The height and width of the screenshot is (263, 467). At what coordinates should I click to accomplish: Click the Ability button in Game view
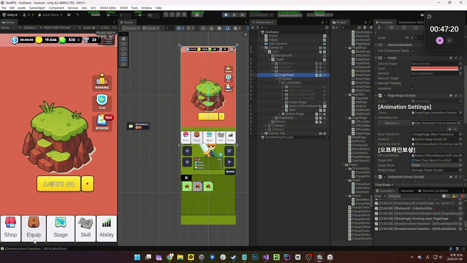point(107,228)
